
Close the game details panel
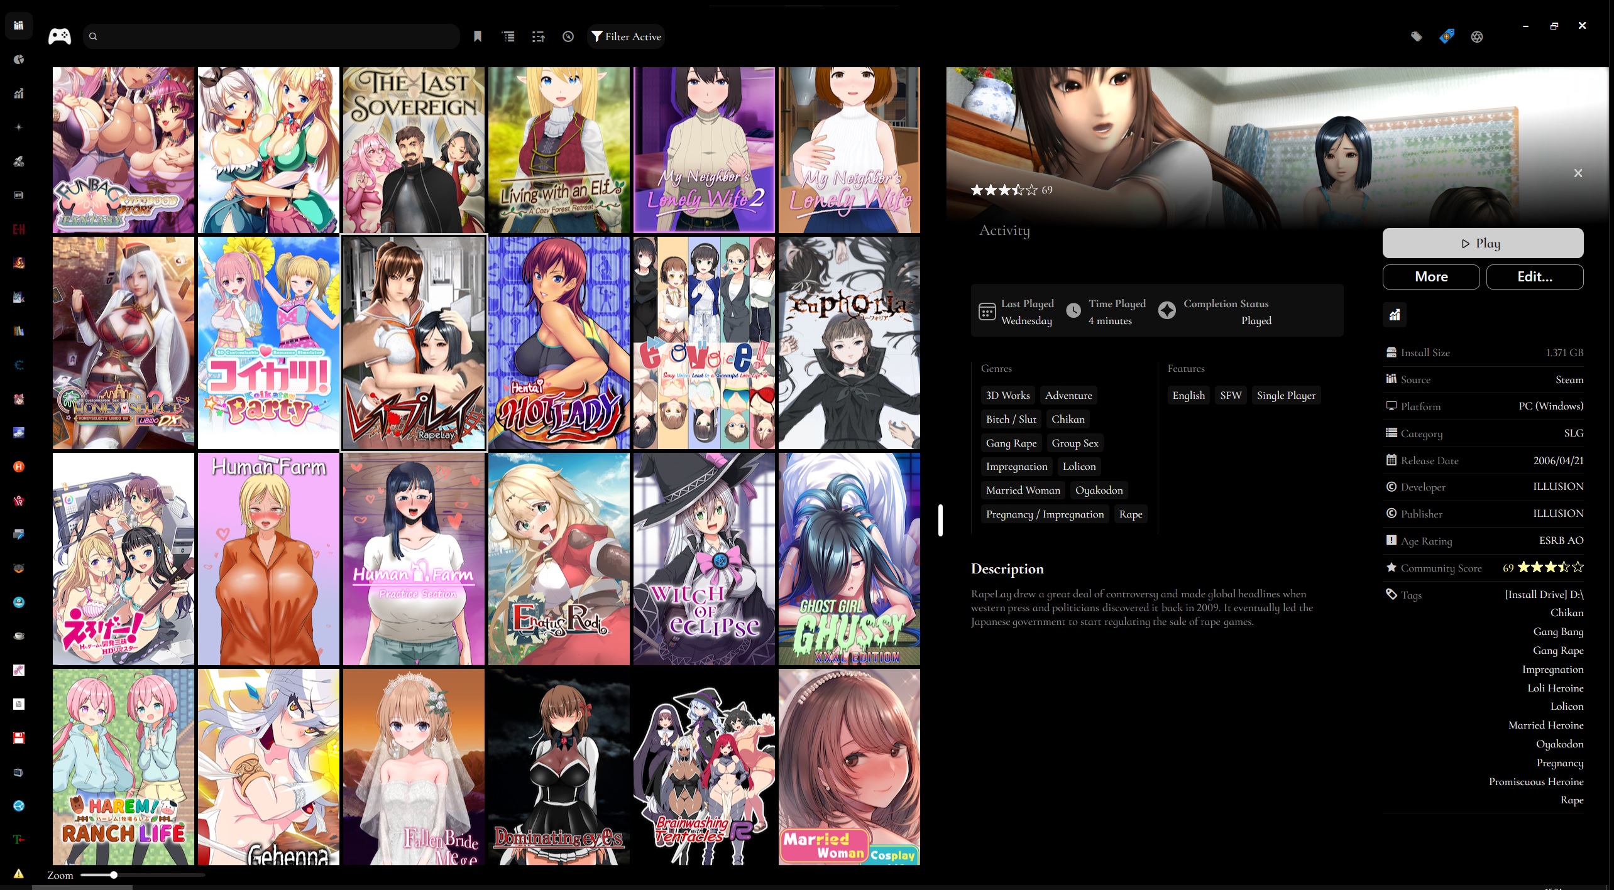[1578, 173]
